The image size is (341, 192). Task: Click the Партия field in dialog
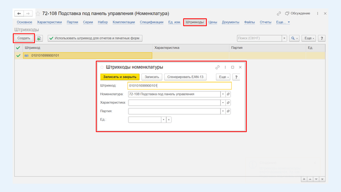point(174,111)
